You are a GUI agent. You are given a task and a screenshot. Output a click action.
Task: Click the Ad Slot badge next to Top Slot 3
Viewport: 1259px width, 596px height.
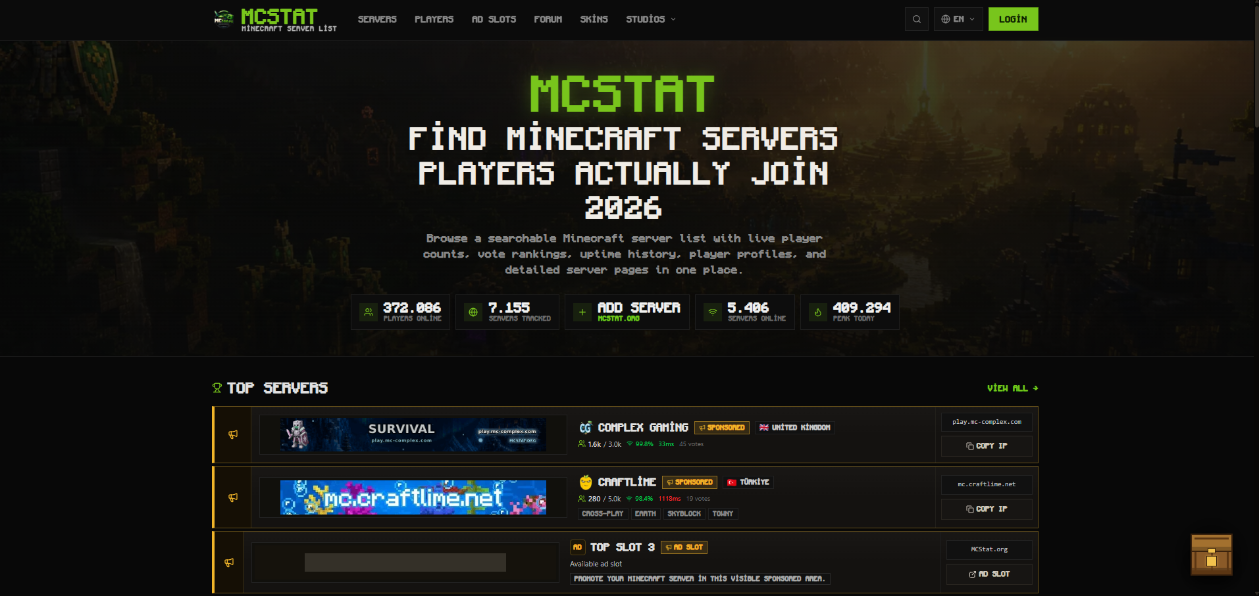pos(684,547)
